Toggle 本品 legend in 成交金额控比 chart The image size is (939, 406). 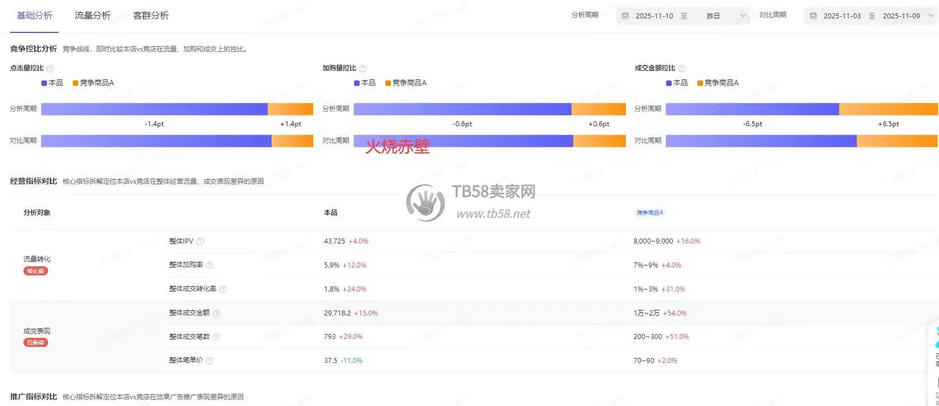coord(677,83)
